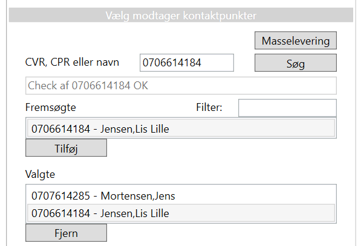Click the Fremsøgte list heading

tap(50, 107)
